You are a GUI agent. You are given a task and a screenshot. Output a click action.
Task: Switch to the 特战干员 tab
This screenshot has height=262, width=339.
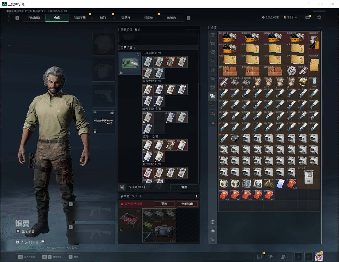click(x=80, y=18)
